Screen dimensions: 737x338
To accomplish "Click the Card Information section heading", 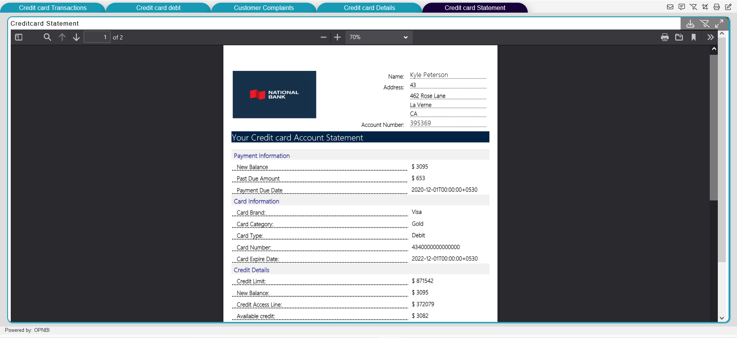I will 256,201.
